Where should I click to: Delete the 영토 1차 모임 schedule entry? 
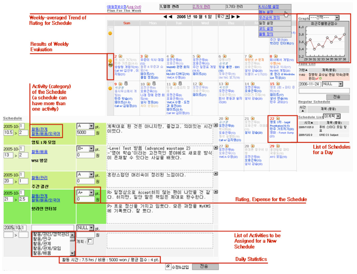[216, 125]
